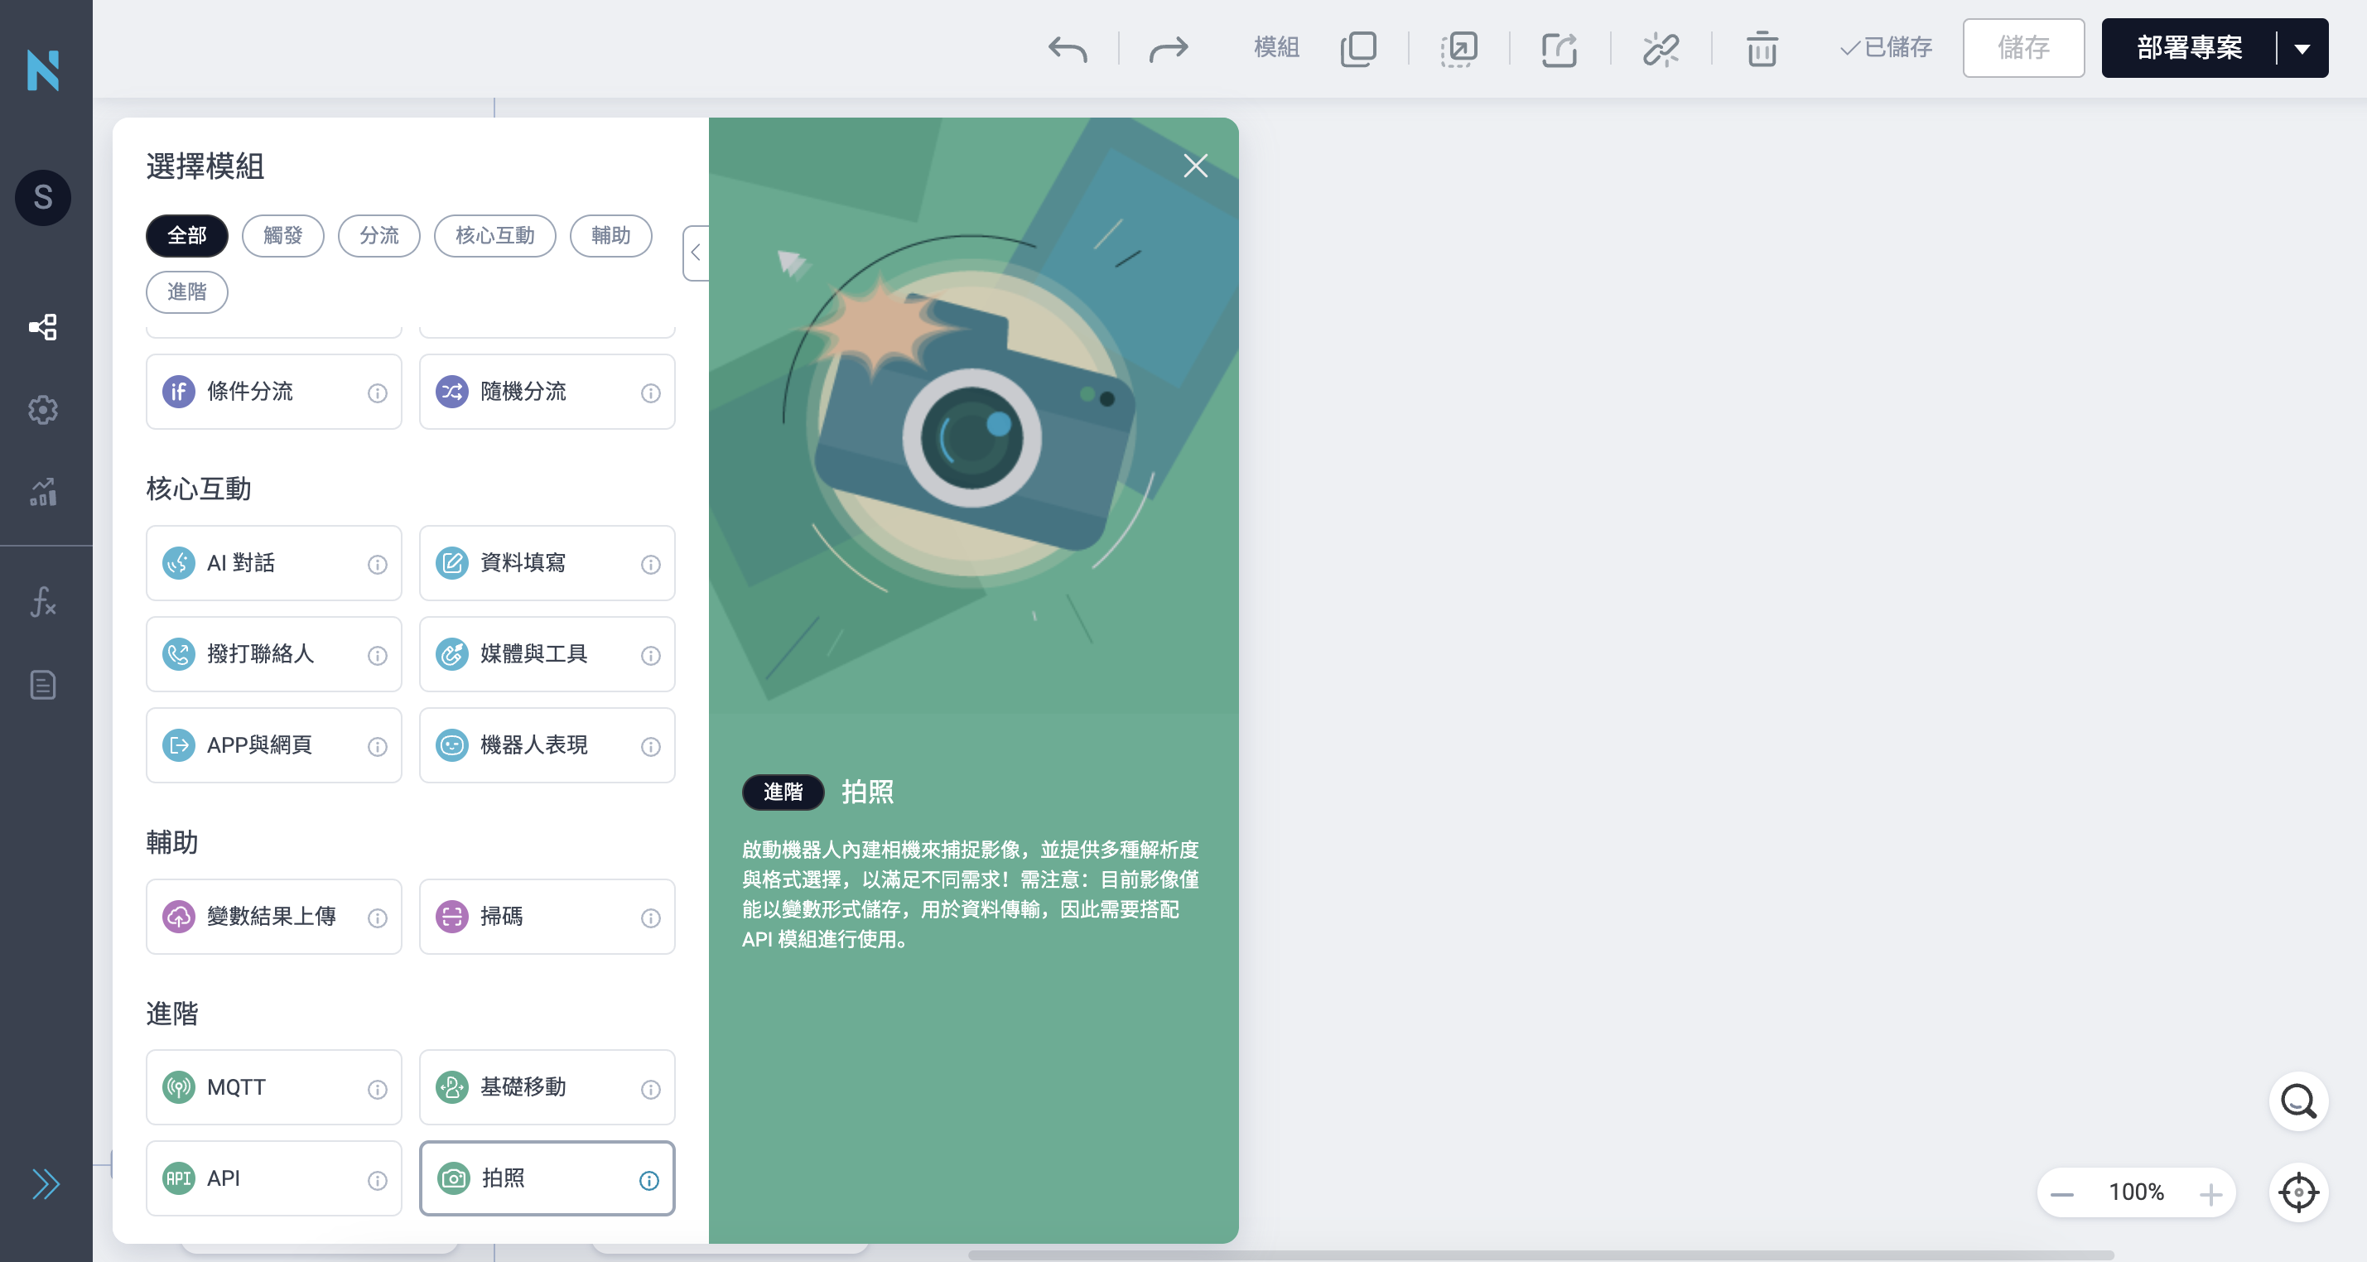Click the N logo in sidebar
Image resolution: width=2367 pixels, height=1262 pixels.
(43, 70)
